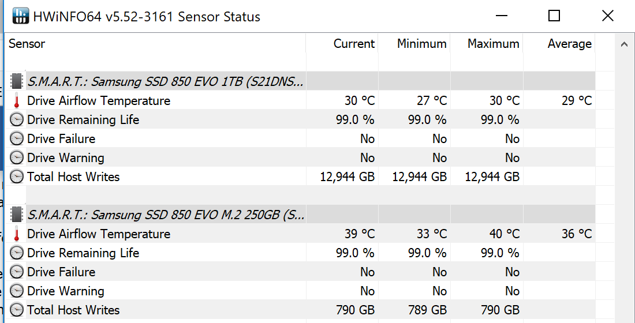Viewport: 635px width, 323px height.
Task: Click the HWiNFO64 app icon in title bar
Action: [21, 16]
